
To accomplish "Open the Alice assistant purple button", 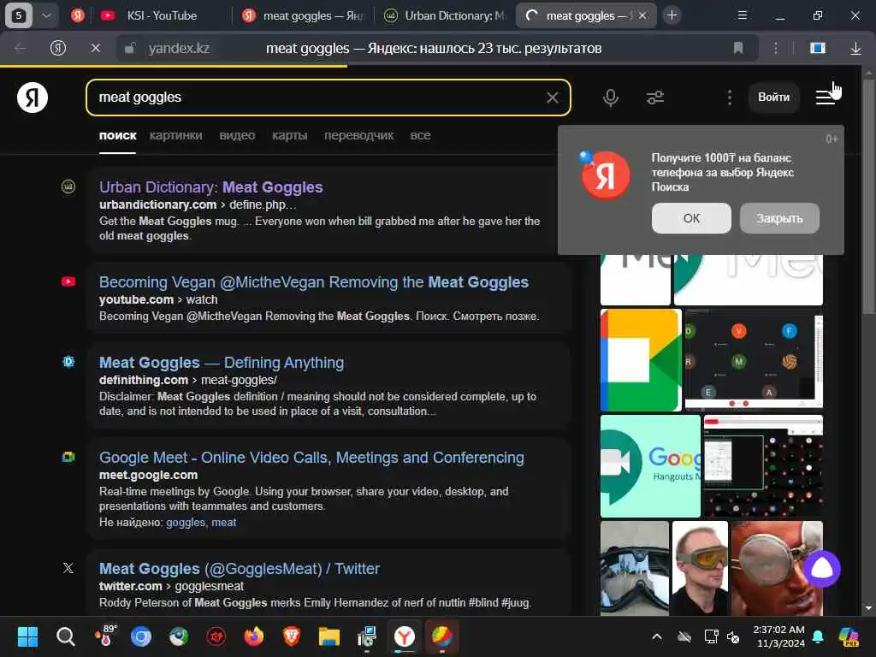I will coord(822,569).
